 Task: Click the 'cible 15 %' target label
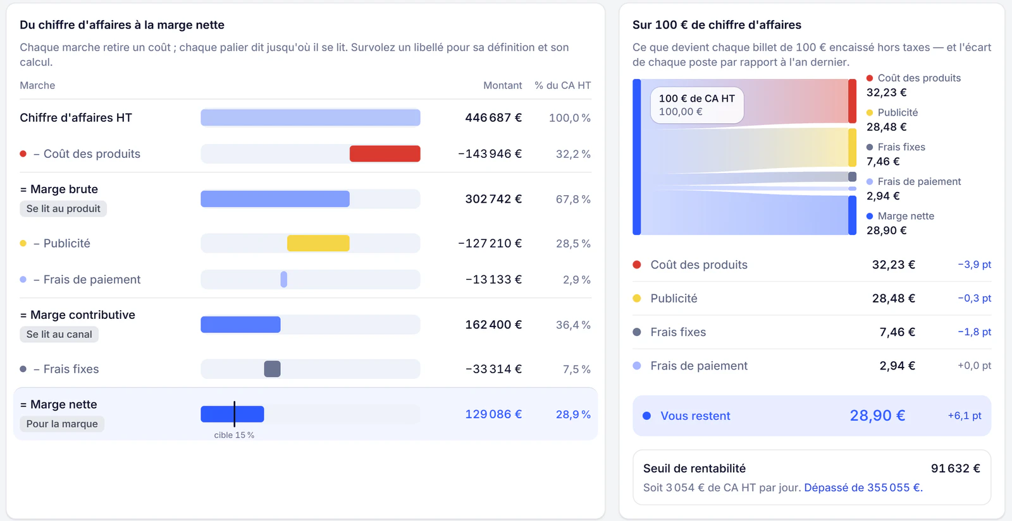234,435
